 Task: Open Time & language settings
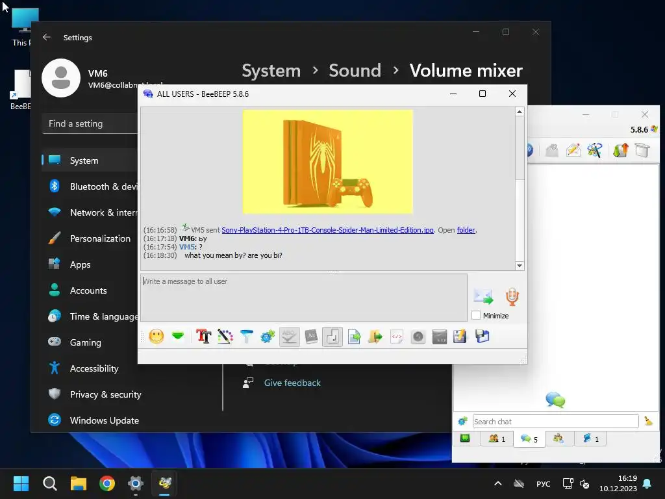[x=90, y=316]
